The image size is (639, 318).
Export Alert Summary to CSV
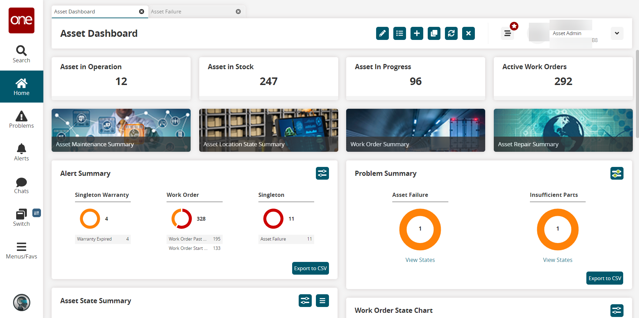coord(310,268)
